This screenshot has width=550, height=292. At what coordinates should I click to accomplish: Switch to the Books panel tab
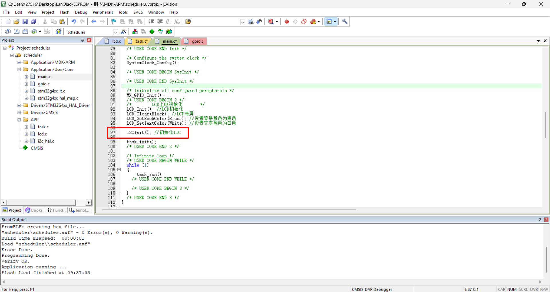[34, 210]
